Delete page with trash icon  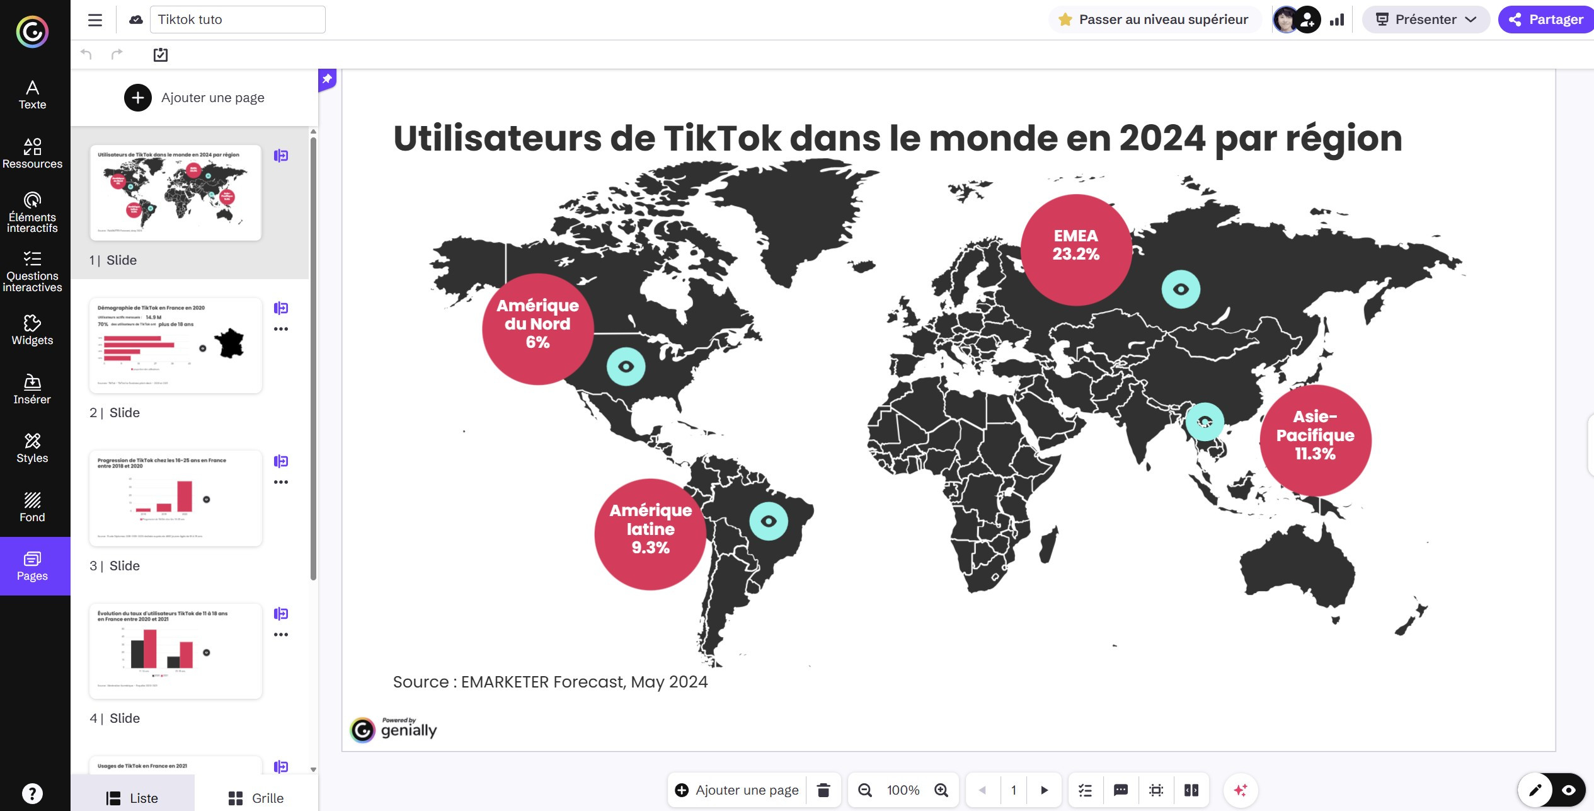[823, 790]
